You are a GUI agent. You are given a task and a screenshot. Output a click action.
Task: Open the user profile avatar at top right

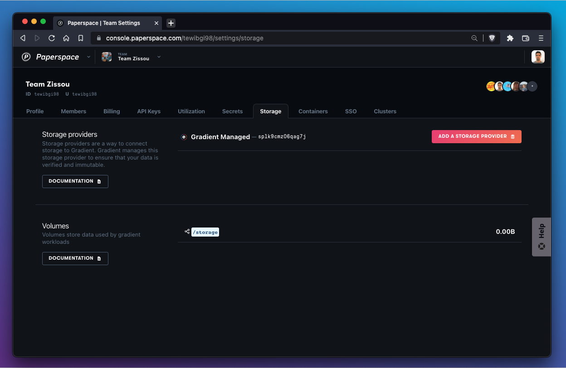pos(538,57)
